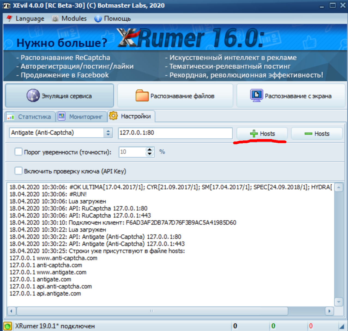Click 'XRumer 19.0.1* подключен' status text
The height and width of the screenshot is (331, 348).
click(x=55, y=326)
